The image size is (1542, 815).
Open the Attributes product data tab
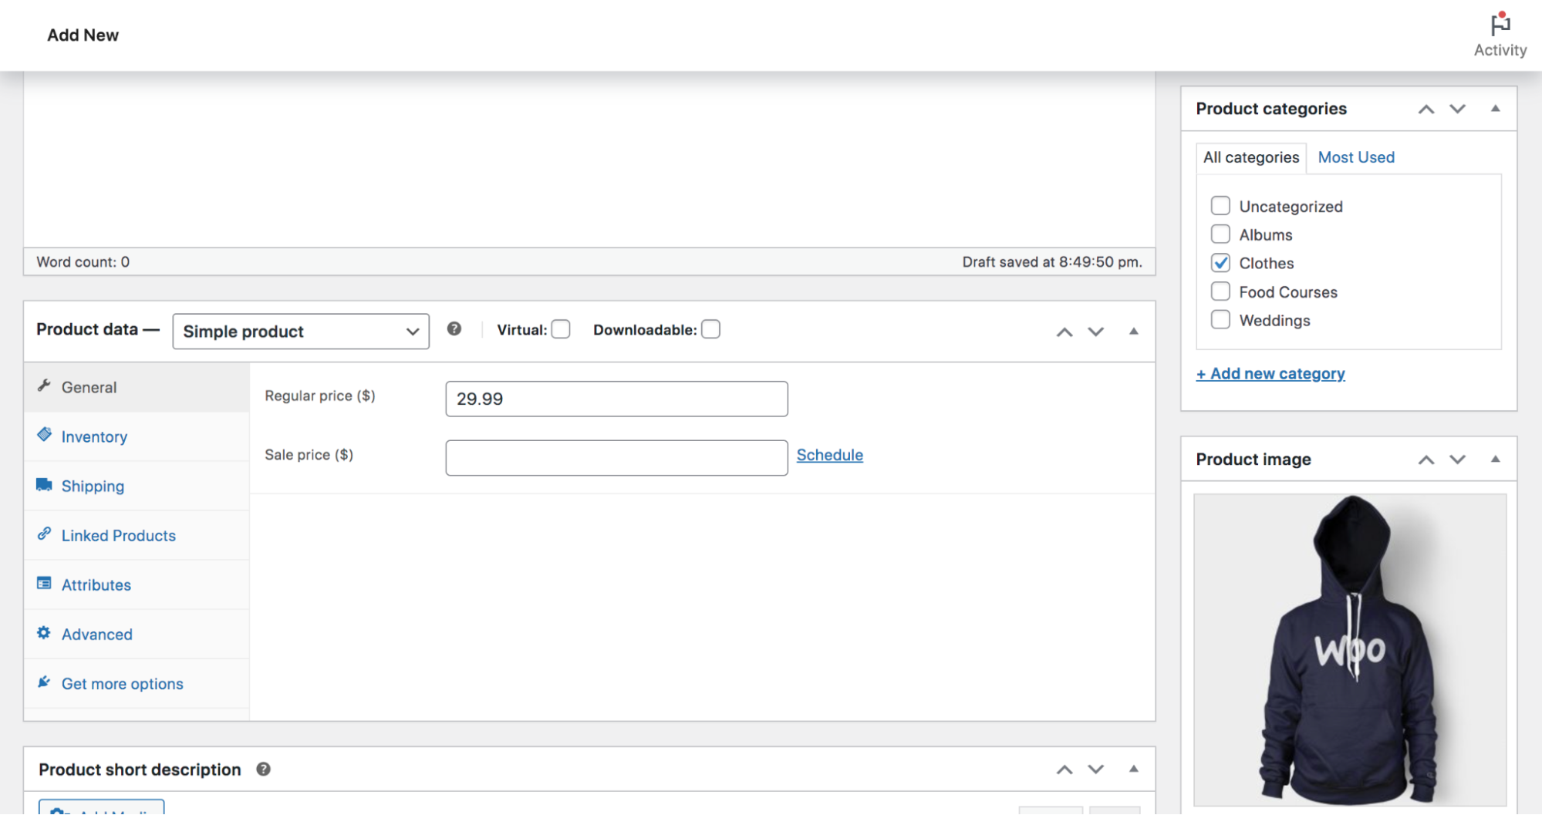(x=137, y=584)
